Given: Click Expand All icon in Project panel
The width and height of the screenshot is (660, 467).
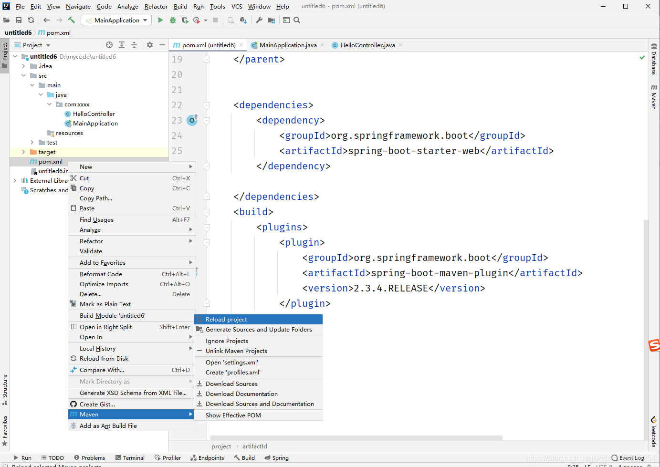Looking at the screenshot, I should (x=122, y=45).
